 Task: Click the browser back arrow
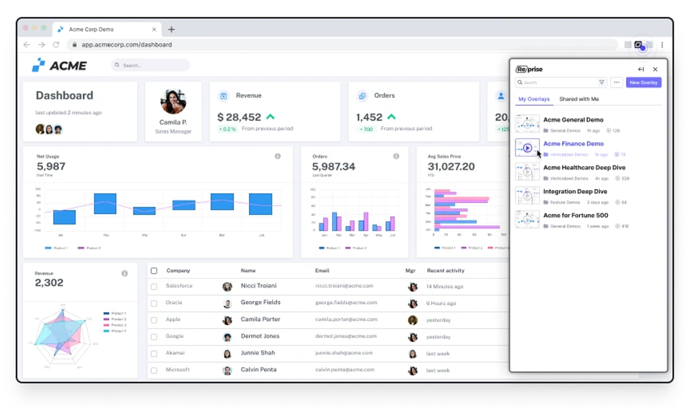click(27, 45)
